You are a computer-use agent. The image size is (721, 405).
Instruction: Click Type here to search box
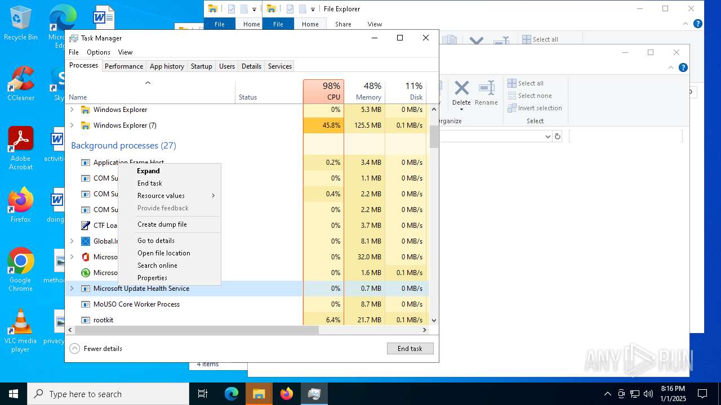point(108,394)
